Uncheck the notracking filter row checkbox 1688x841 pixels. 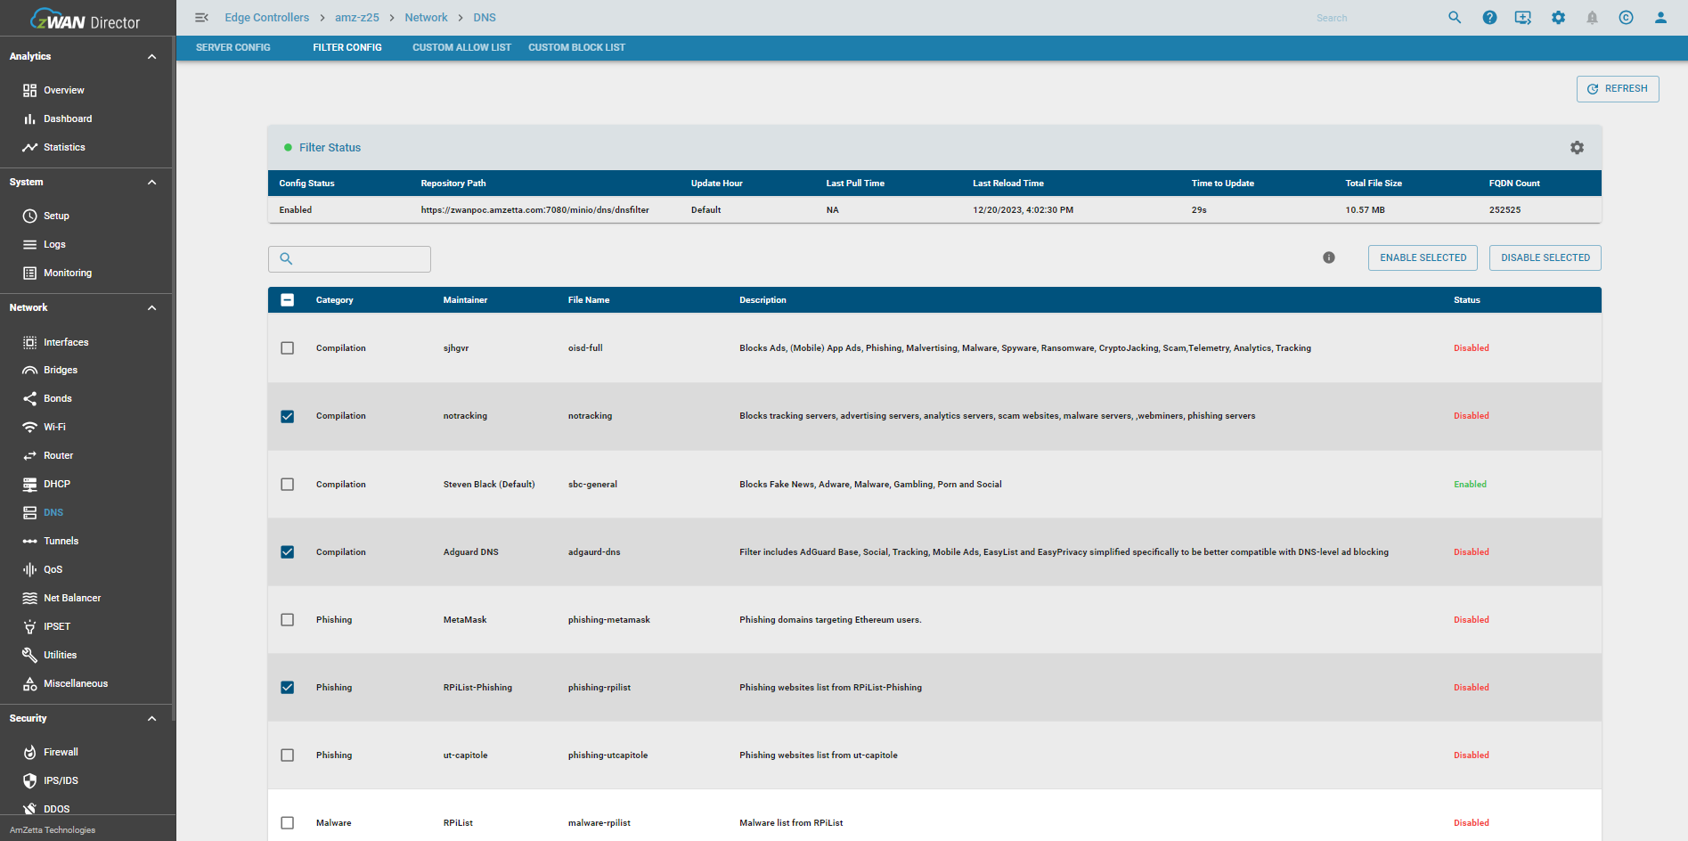[287, 416]
